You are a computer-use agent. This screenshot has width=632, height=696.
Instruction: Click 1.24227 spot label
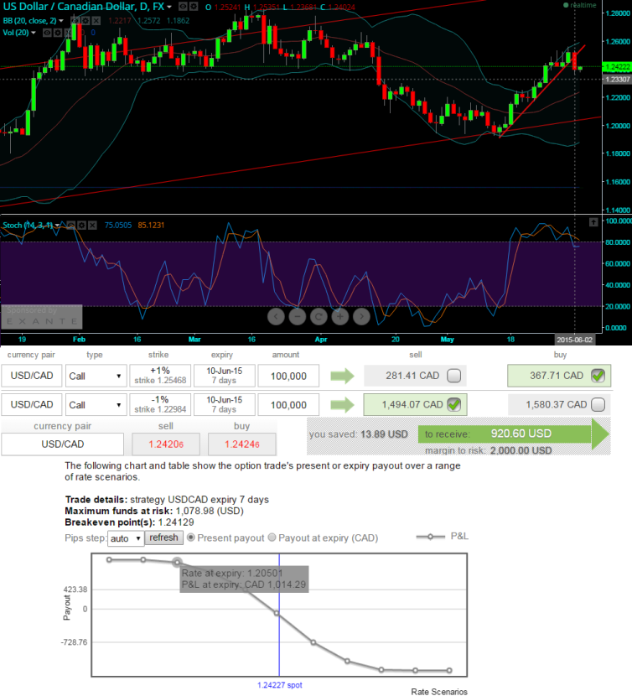coord(280,685)
